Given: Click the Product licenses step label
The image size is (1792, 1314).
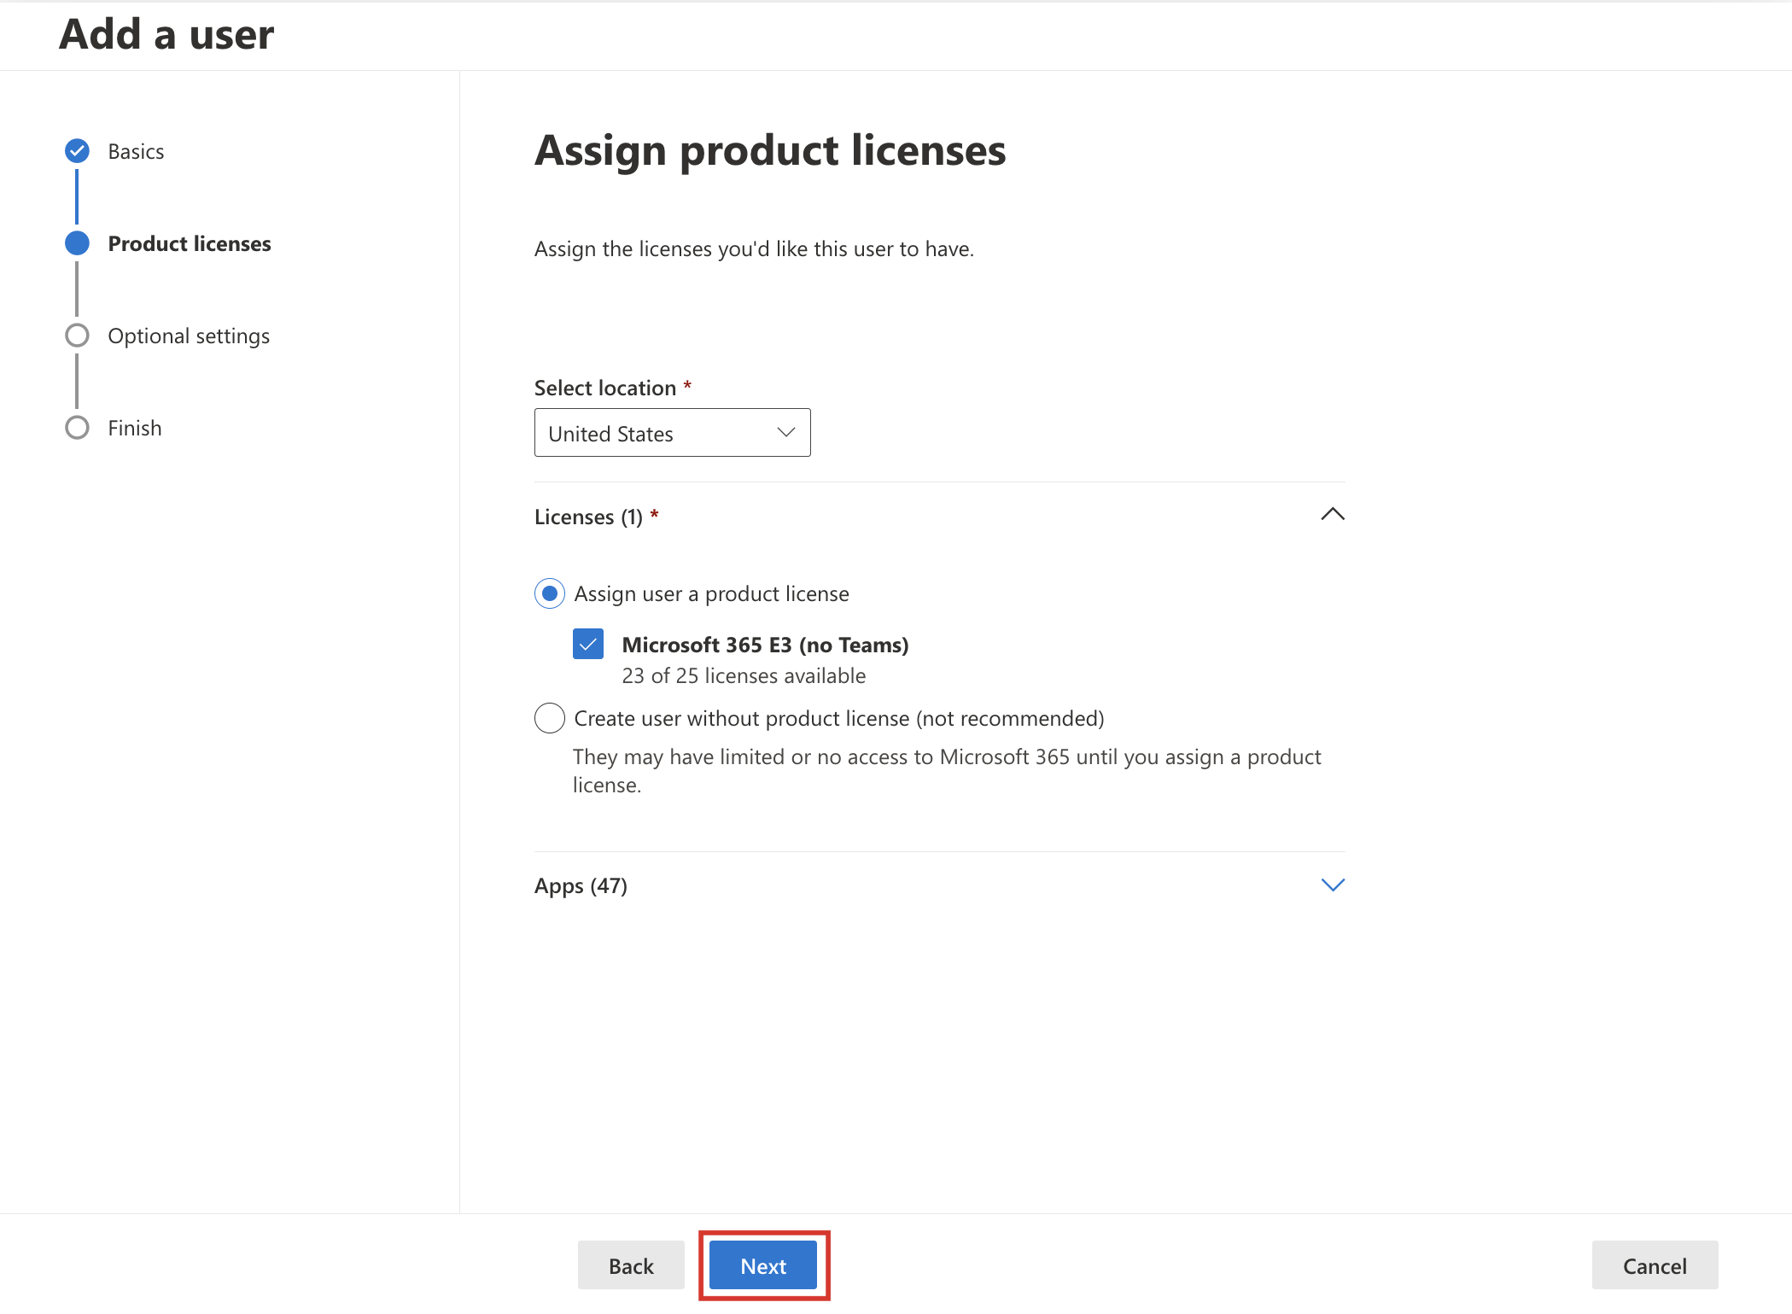Looking at the screenshot, I should (x=190, y=242).
